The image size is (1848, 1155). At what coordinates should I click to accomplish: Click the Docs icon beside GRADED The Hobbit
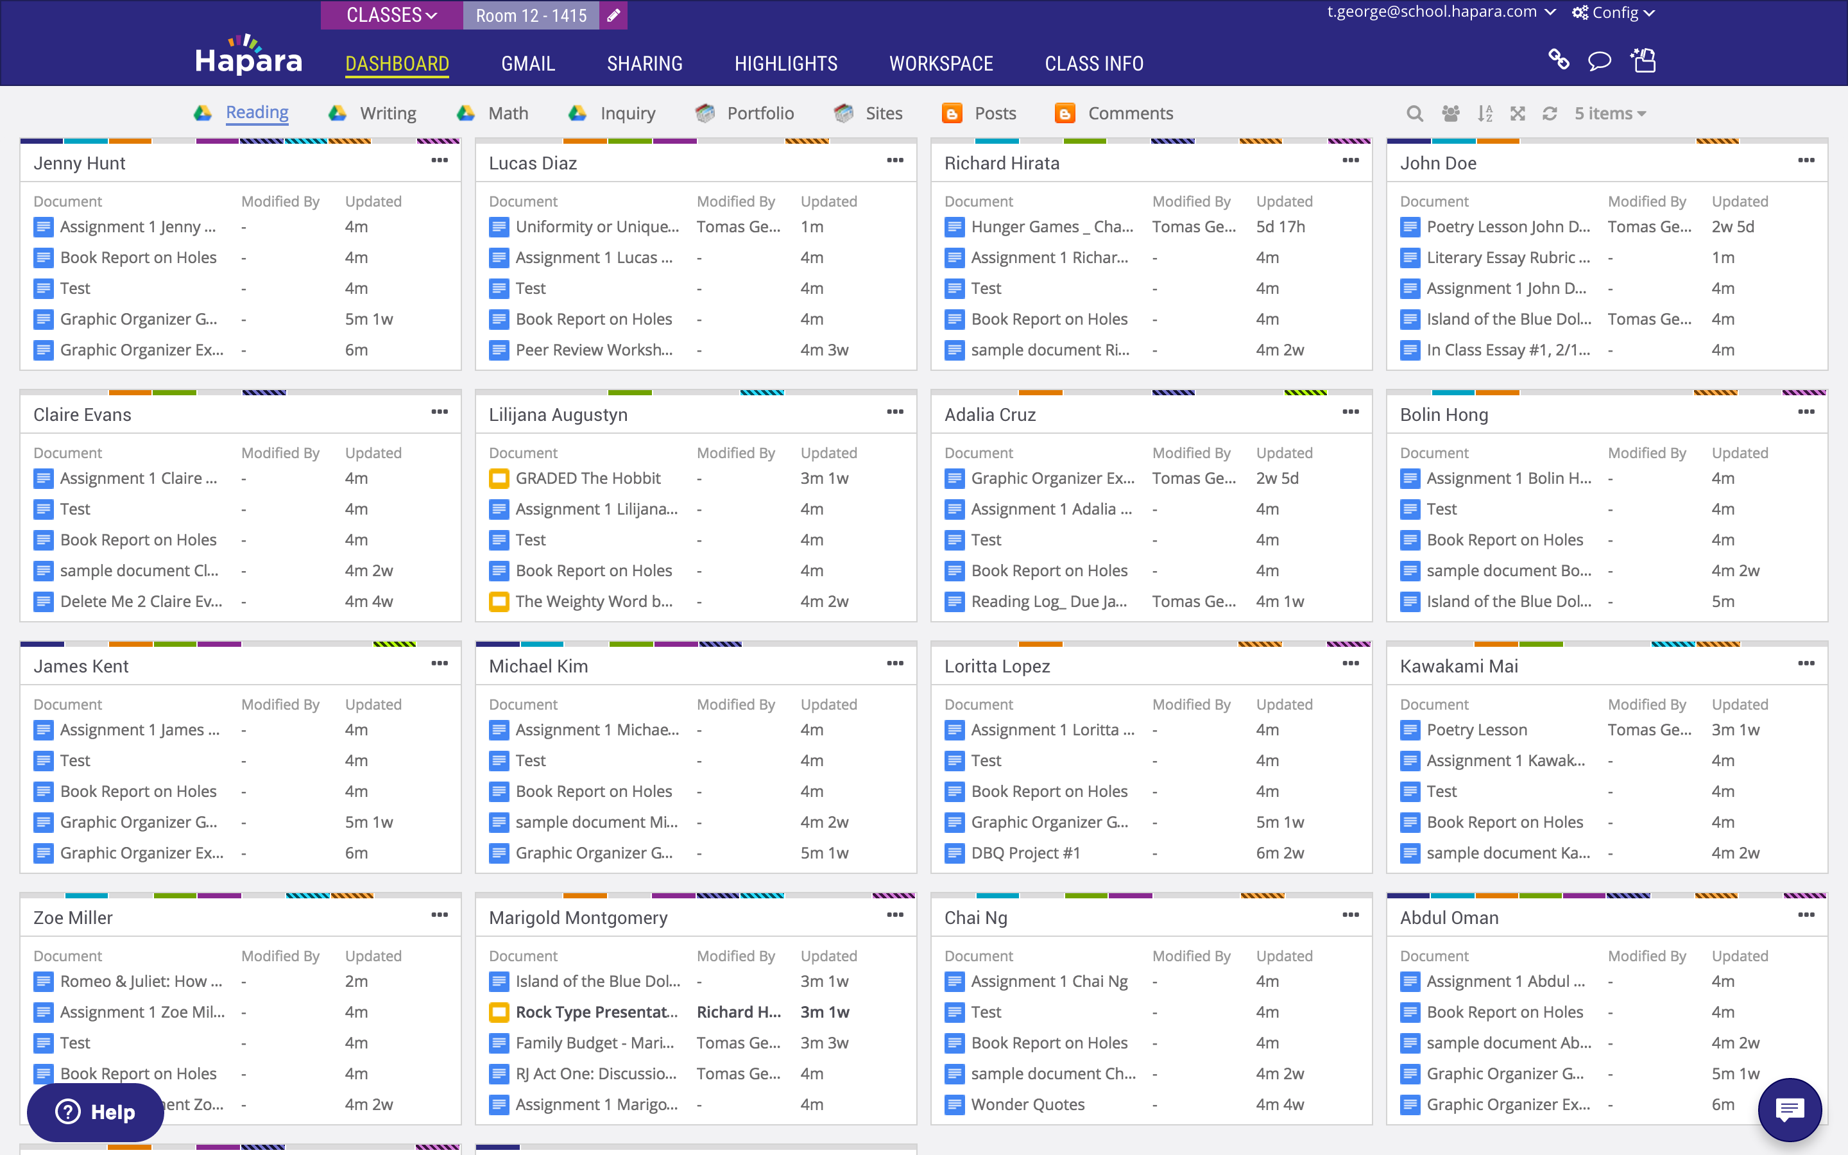(499, 477)
